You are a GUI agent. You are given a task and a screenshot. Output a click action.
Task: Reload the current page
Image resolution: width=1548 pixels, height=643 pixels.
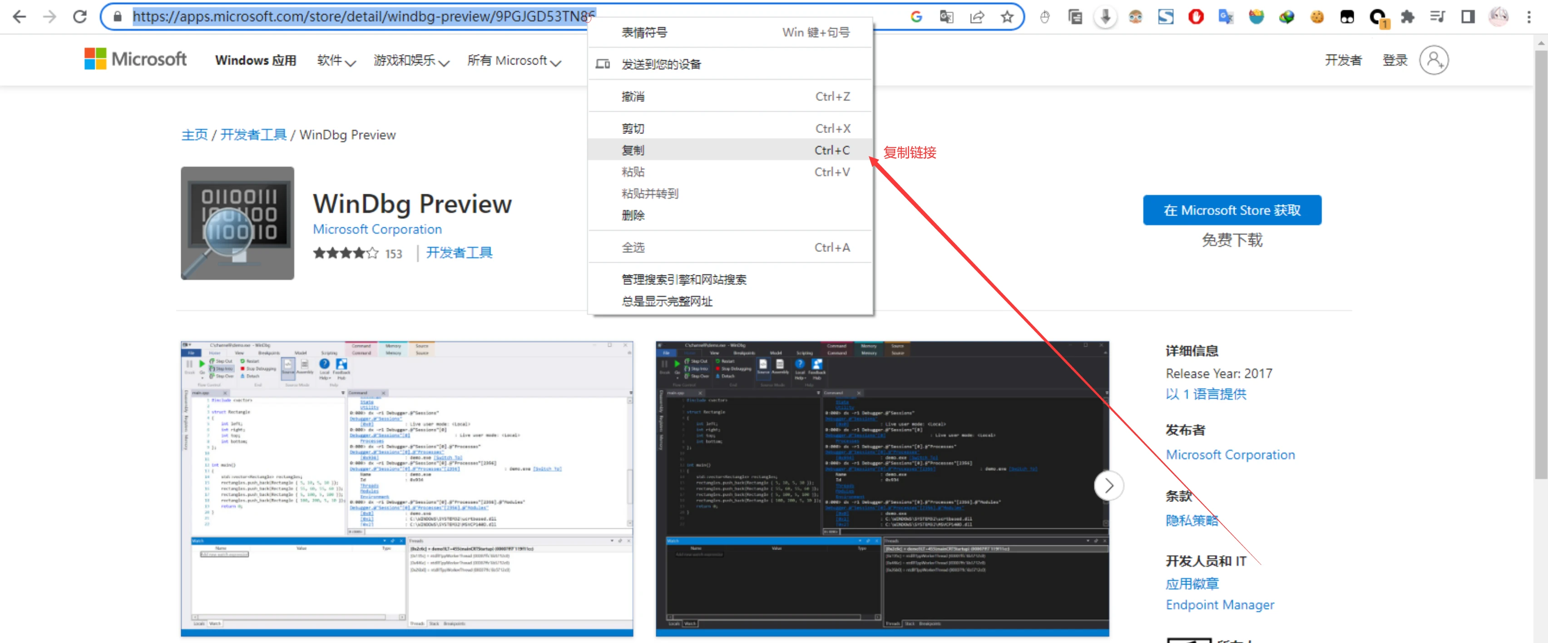80,17
